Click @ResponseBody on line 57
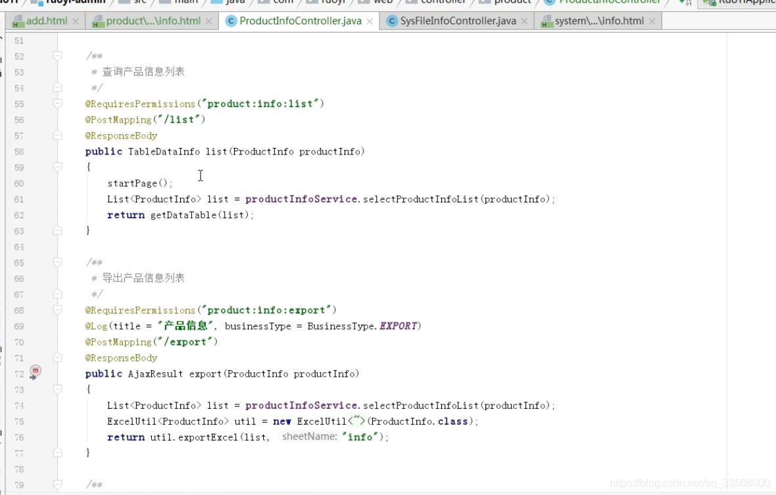 click(x=121, y=135)
